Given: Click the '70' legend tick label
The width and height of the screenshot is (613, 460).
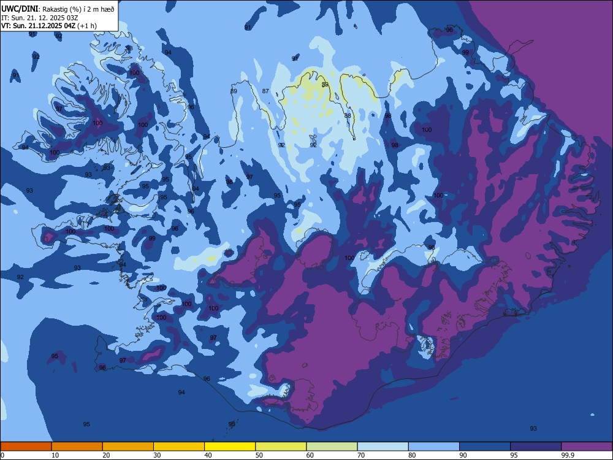Looking at the screenshot, I should [361, 455].
